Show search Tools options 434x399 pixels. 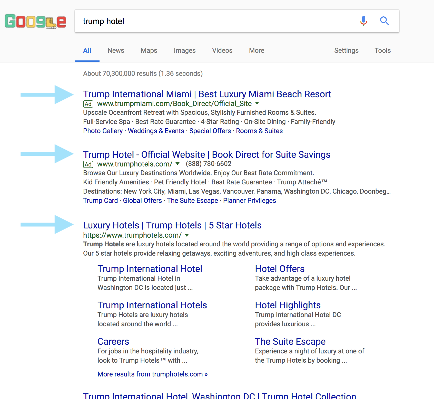[382, 50]
